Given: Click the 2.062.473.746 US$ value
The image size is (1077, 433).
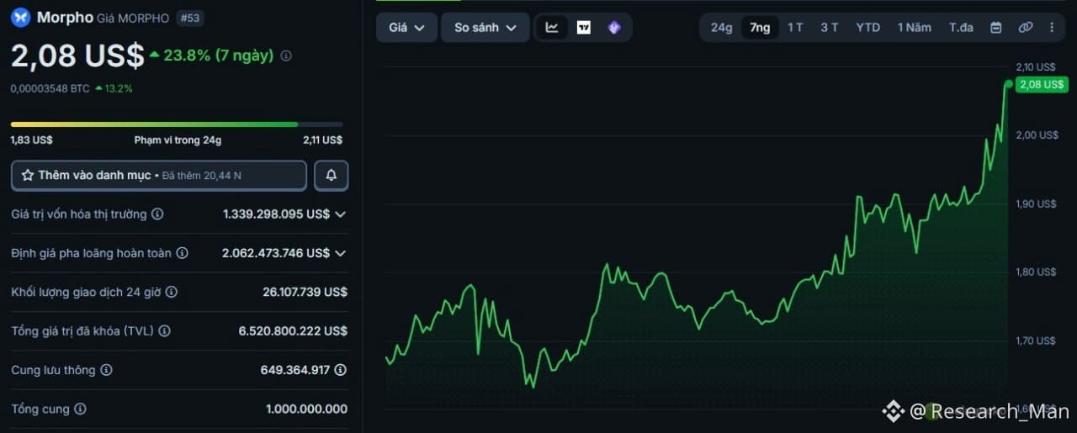Looking at the screenshot, I should coord(276,253).
